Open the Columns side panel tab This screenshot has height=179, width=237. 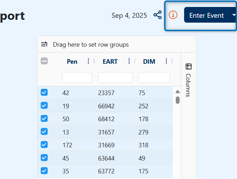click(189, 80)
